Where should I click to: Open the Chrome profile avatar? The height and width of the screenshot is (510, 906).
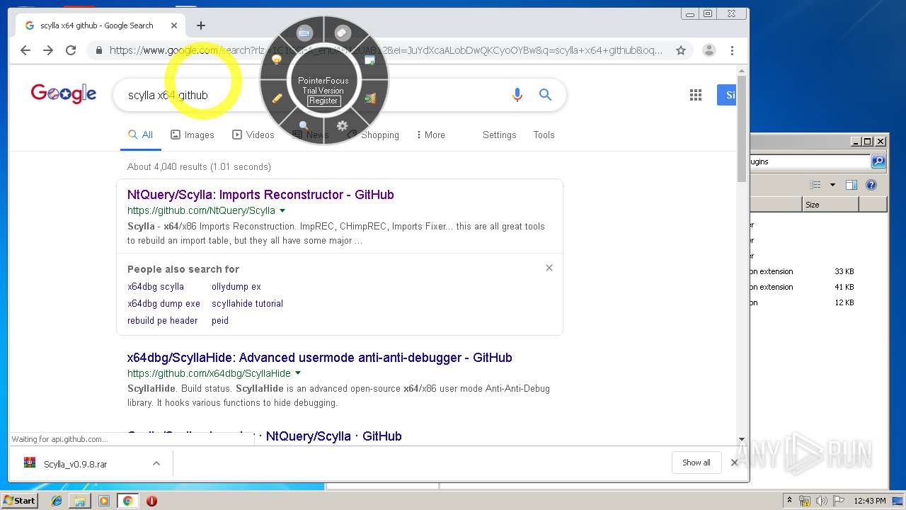click(x=709, y=50)
